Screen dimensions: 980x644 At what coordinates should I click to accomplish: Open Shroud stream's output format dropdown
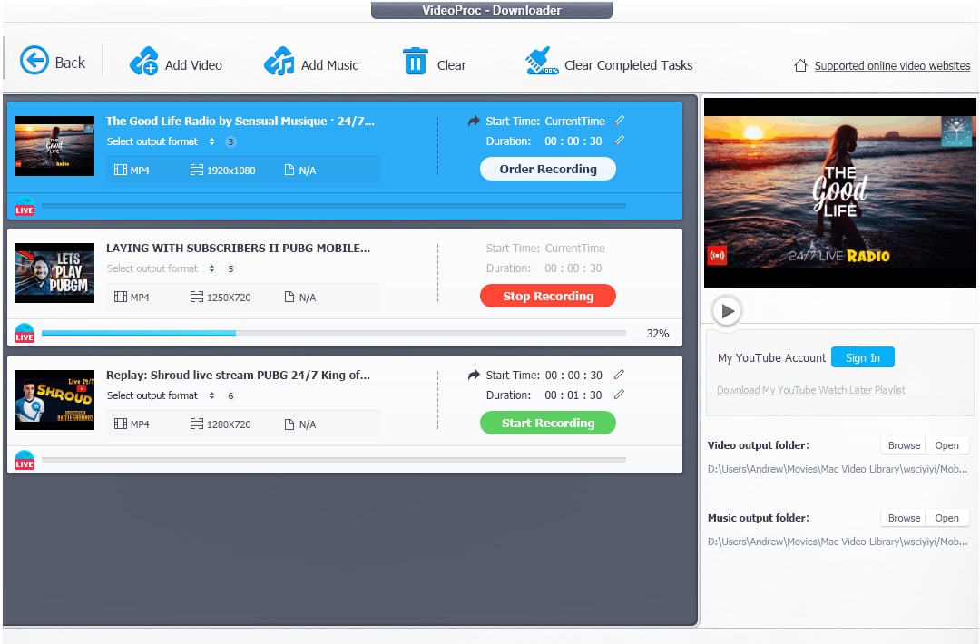(x=212, y=395)
